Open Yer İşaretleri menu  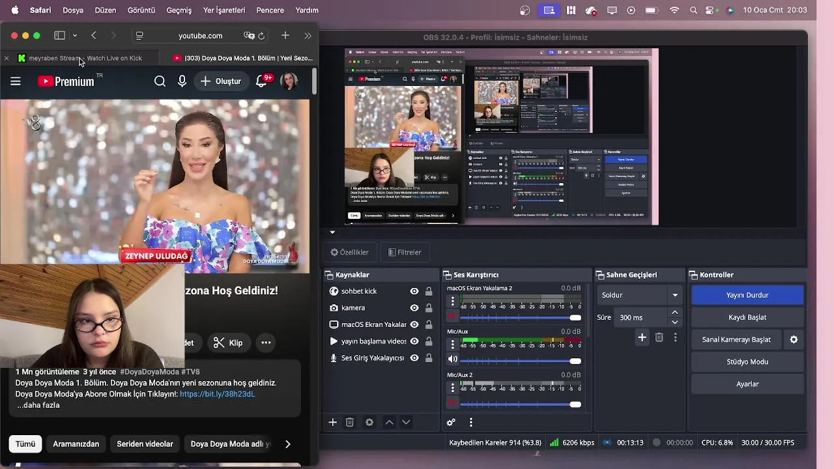click(x=224, y=10)
